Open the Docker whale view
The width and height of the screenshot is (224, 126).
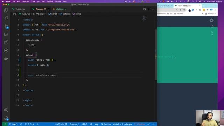[x=6, y=58]
